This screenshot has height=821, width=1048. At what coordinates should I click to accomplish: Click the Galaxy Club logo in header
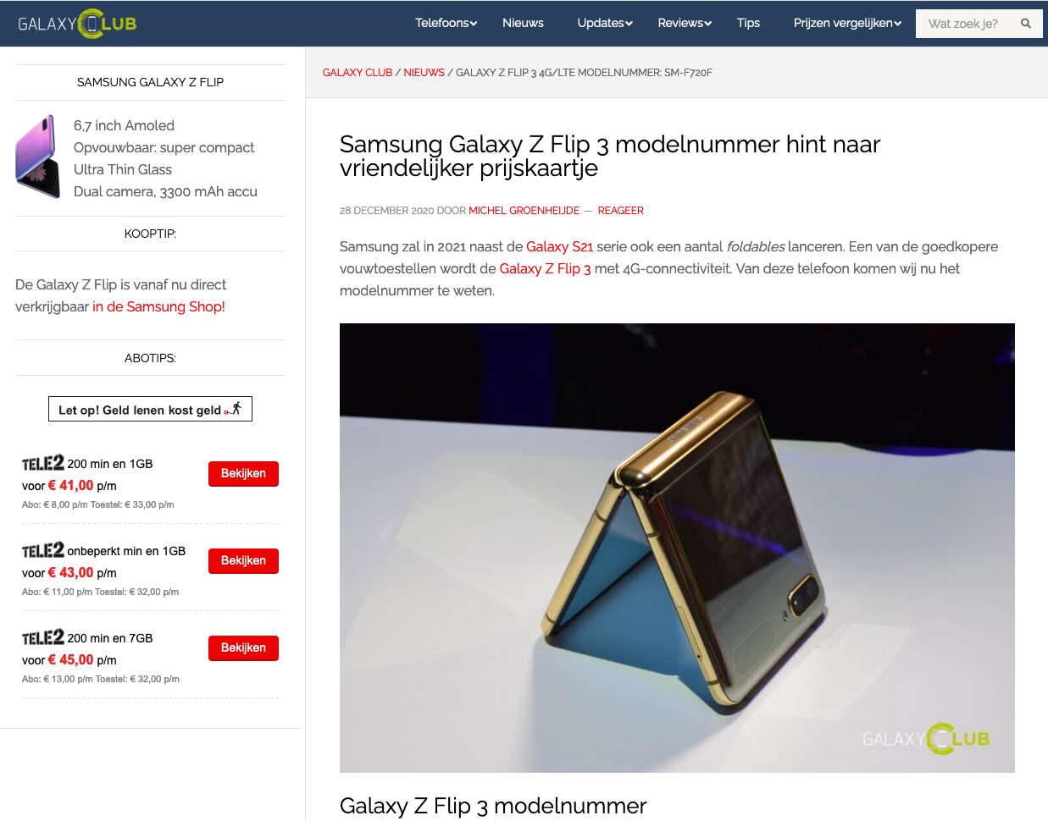click(x=77, y=24)
